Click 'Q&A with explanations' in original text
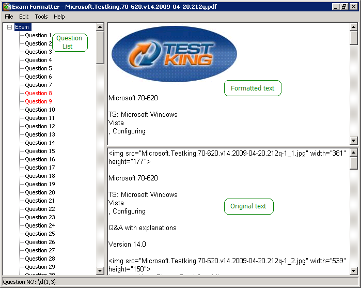The image size is (361, 288). [x=142, y=228]
